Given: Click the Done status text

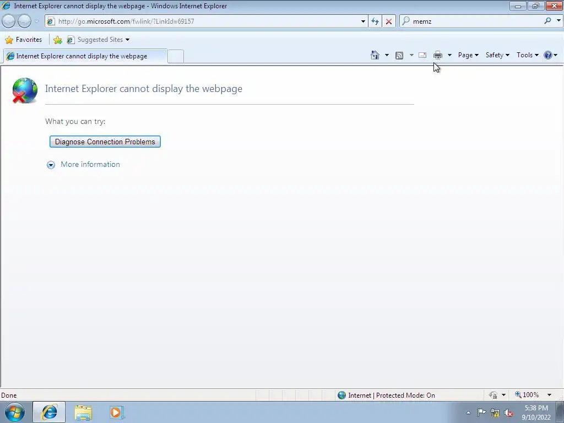Looking at the screenshot, I should (9, 395).
